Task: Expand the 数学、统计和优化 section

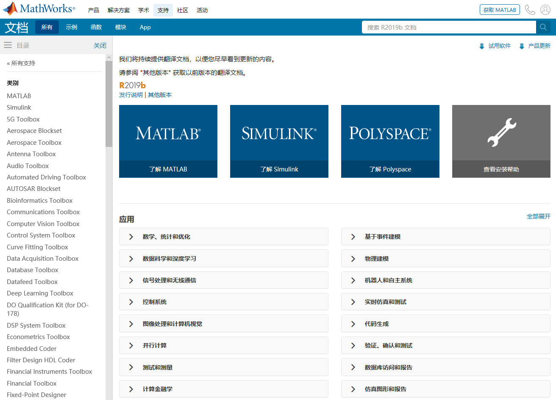Action: coord(224,237)
